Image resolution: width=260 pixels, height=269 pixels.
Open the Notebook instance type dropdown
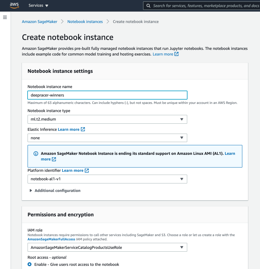[107, 119]
